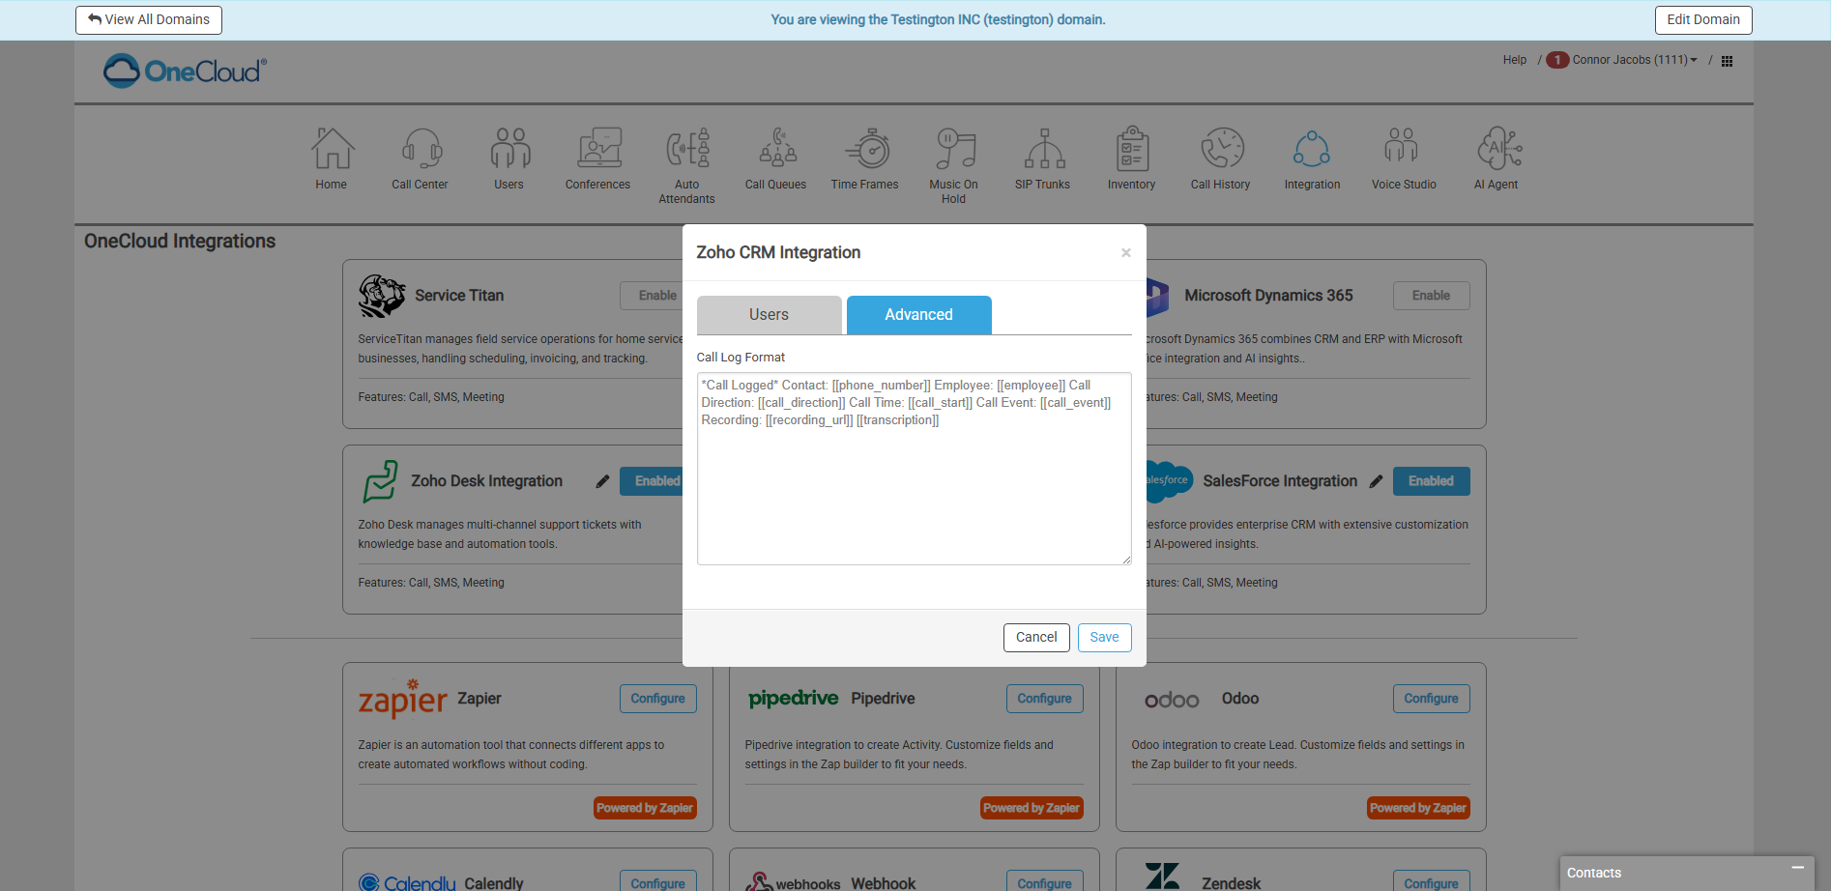Screen dimensions: 1831x891
Task: Open the Voice Studio icon
Action: [1403, 150]
